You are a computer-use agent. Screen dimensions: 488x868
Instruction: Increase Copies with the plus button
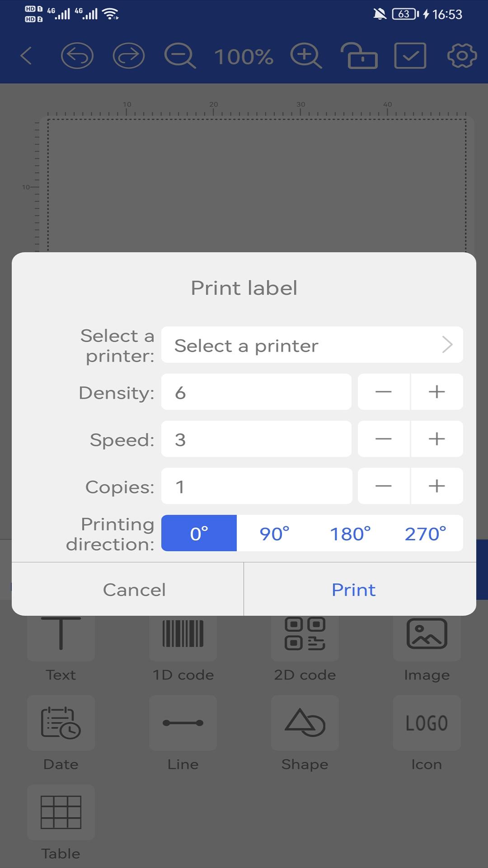point(437,486)
